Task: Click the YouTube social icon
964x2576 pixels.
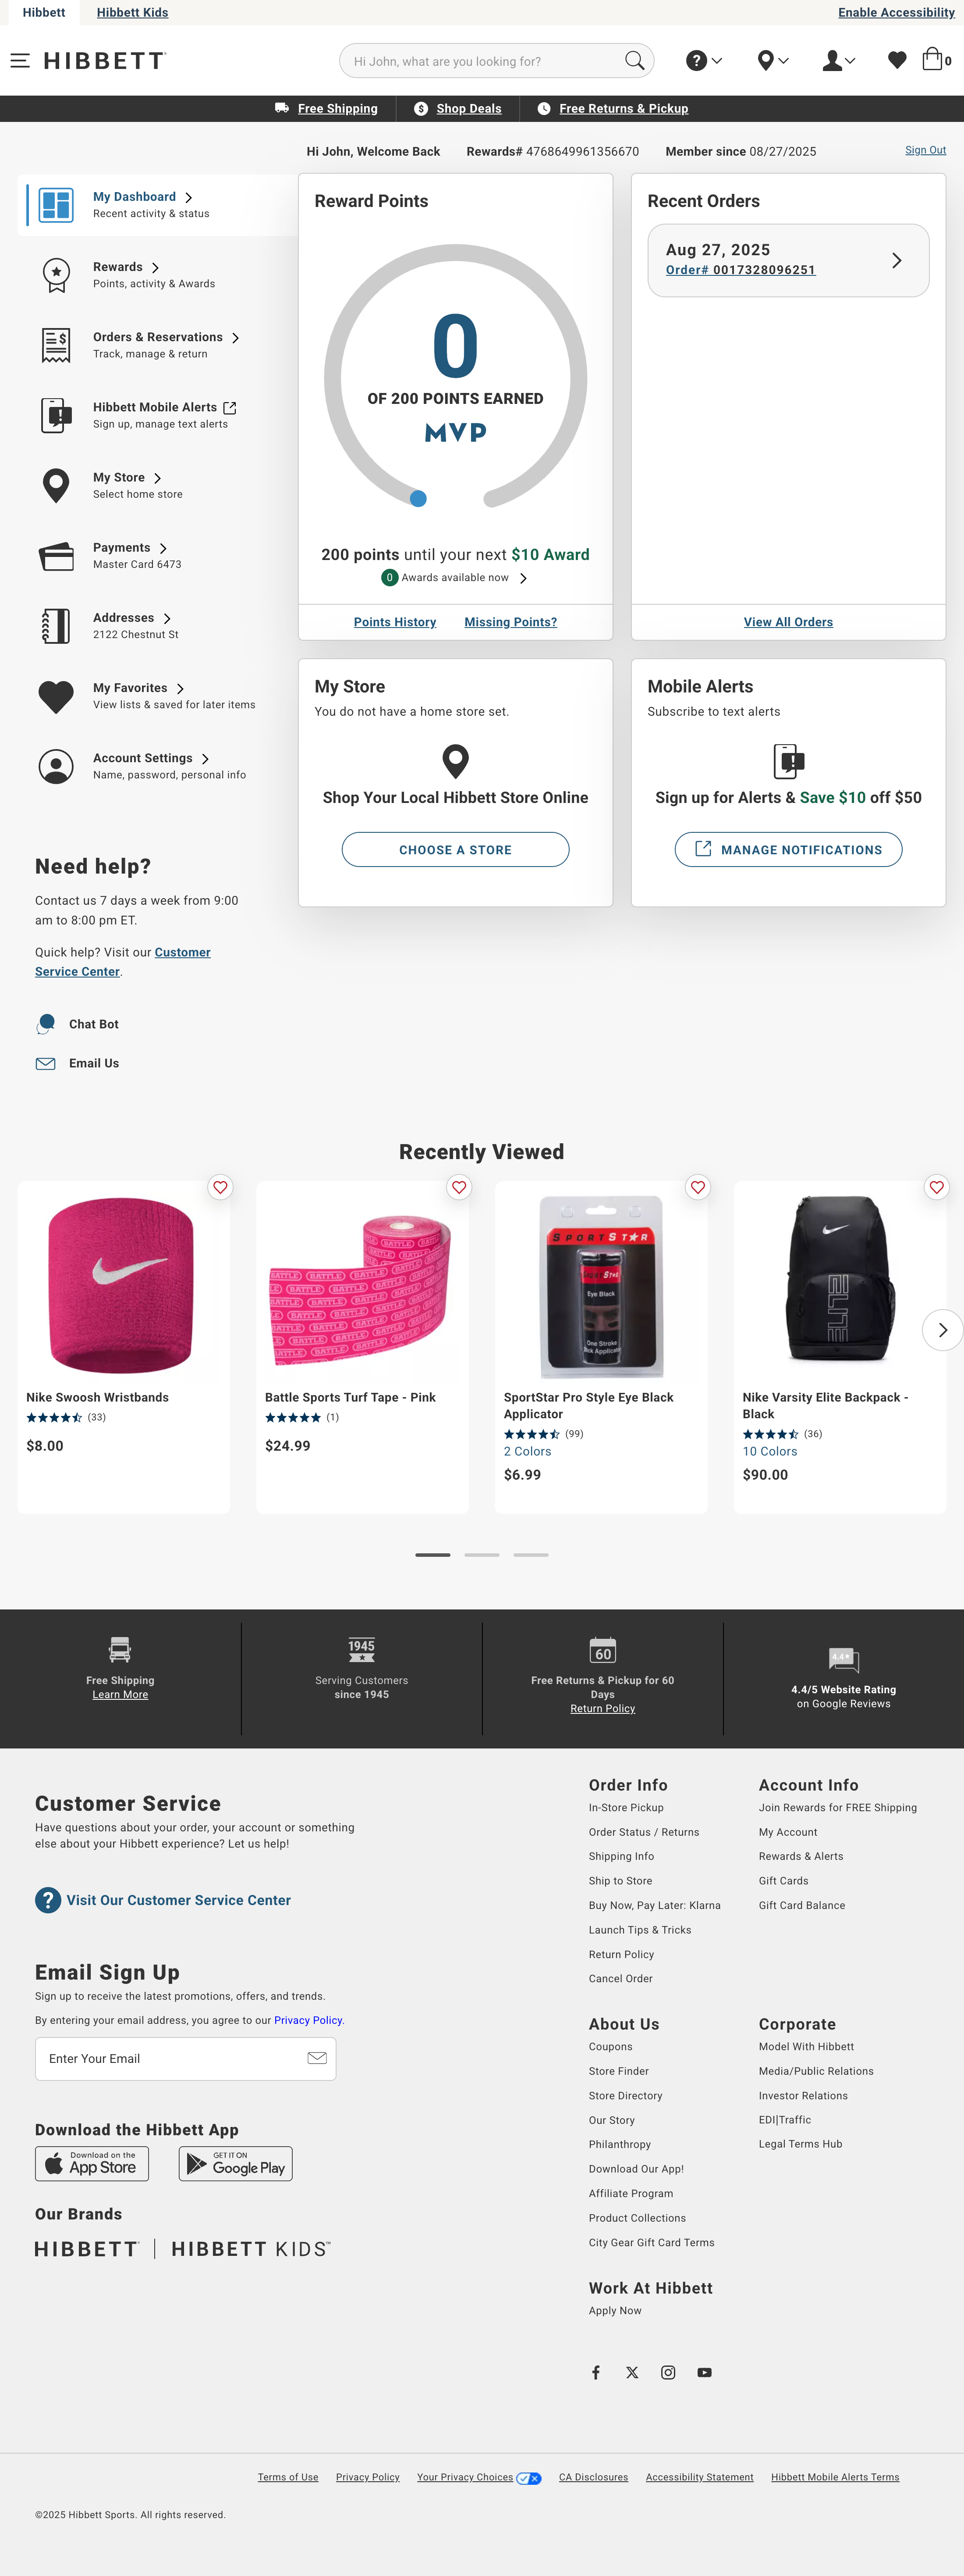Action: (704, 2372)
